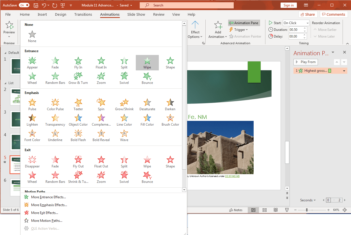Switch to the Insert tab
Viewport: 351px width, 235px height.
tap(42, 15)
